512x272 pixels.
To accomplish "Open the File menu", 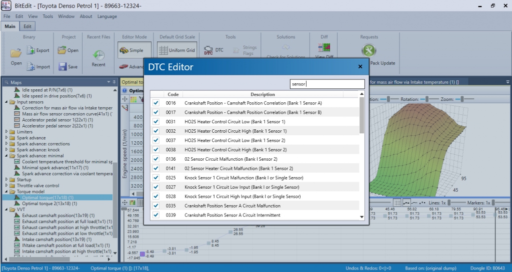I will click(x=7, y=16).
